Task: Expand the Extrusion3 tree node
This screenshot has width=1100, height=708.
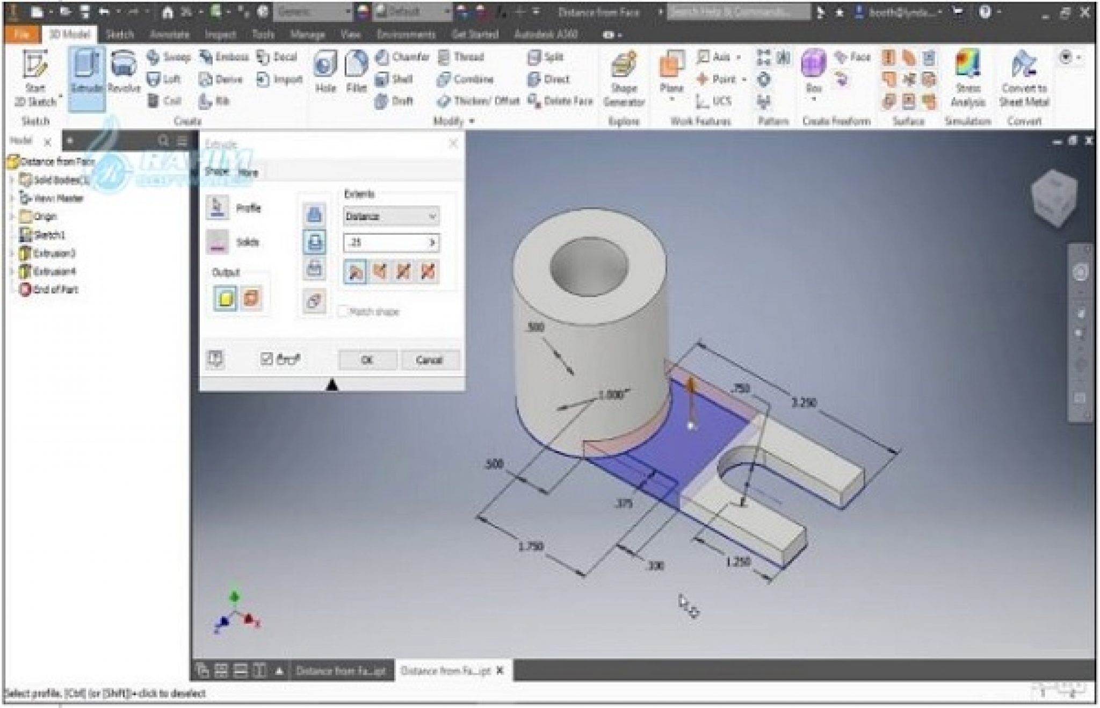Action: (12, 254)
